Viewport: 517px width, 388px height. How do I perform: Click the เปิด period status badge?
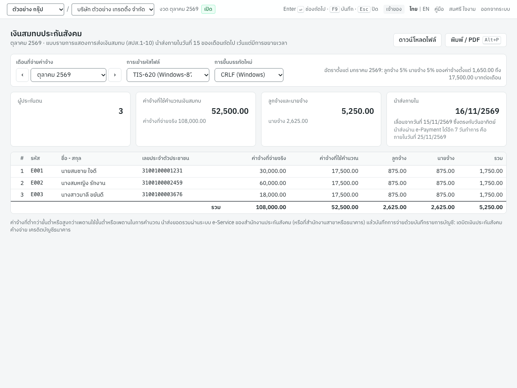[x=208, y=9]
